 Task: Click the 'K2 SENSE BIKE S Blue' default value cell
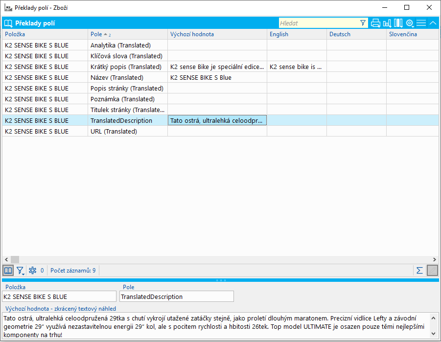[217, 77]
